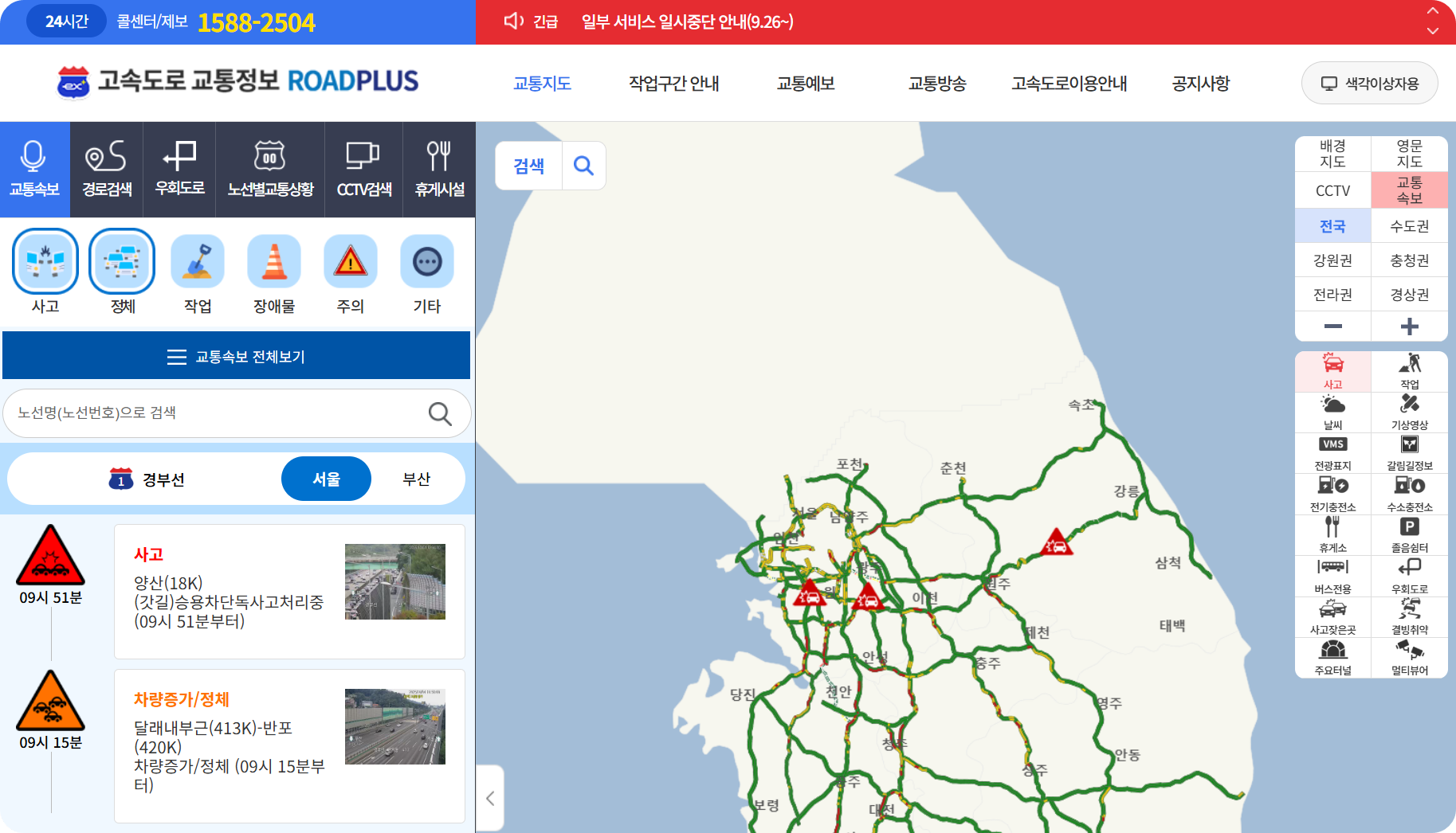Zoom out the map with minus

tap(1333, 327)
